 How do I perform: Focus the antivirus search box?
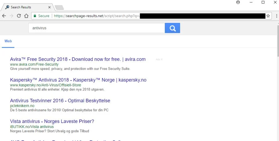tap(97, 28)
